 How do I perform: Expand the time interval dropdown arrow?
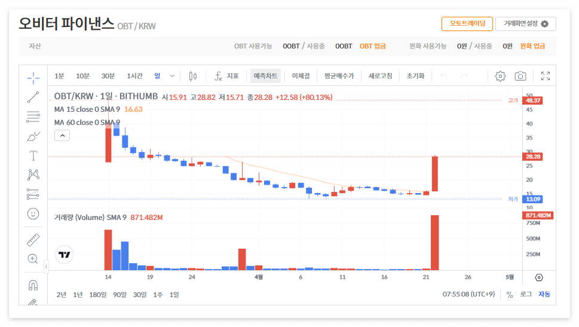pyautogui.click(x=172, y=76)
